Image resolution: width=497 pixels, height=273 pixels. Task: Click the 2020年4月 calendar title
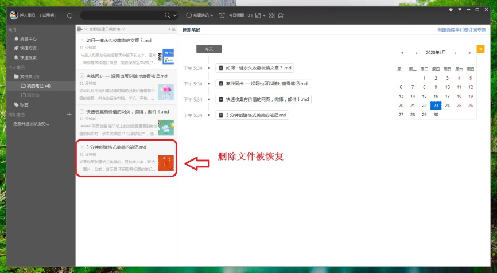436,53
